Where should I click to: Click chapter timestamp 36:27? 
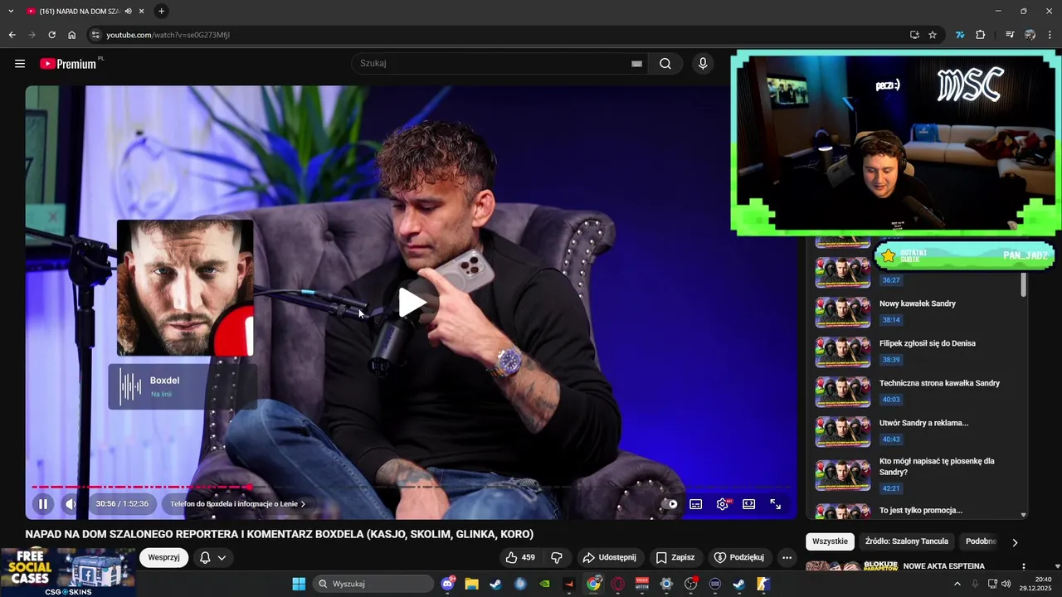[x=891, y=280]
